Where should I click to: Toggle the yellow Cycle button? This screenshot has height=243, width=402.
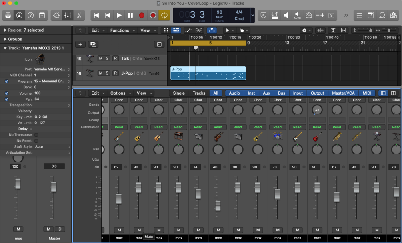point(164,15)
